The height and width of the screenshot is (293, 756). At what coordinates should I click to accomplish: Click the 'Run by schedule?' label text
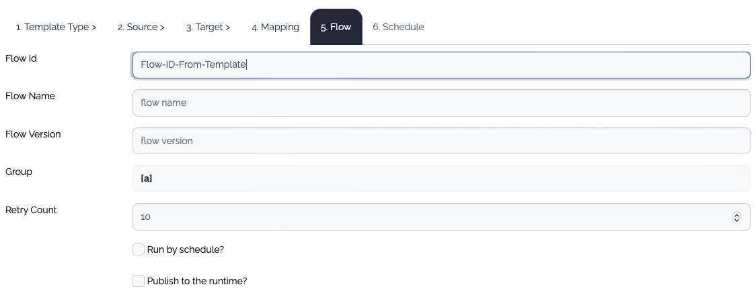click(185, 249)
